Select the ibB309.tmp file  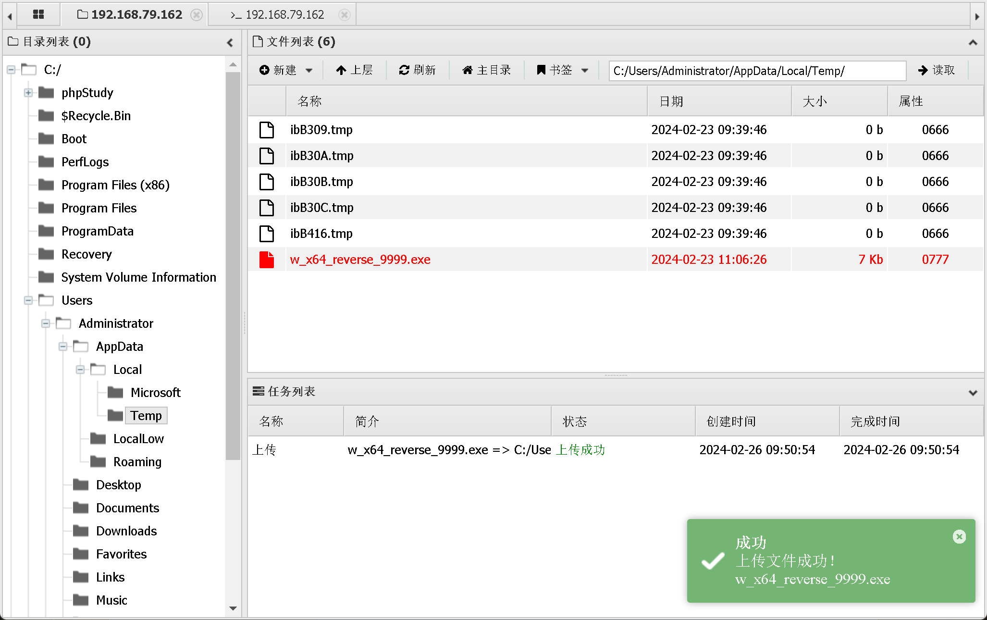click(321, 130)
